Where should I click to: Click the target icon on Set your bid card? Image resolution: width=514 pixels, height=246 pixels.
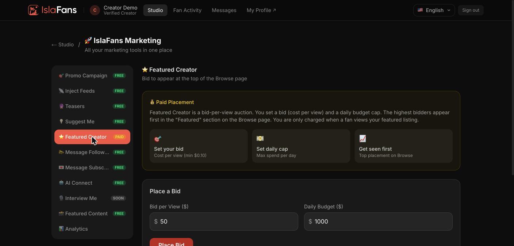158,139
